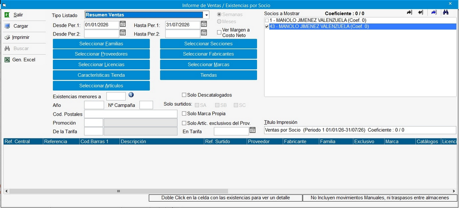Screen dimensions: 459x208
Task: Click the Cargar label
Action: [x=21, y=26]
